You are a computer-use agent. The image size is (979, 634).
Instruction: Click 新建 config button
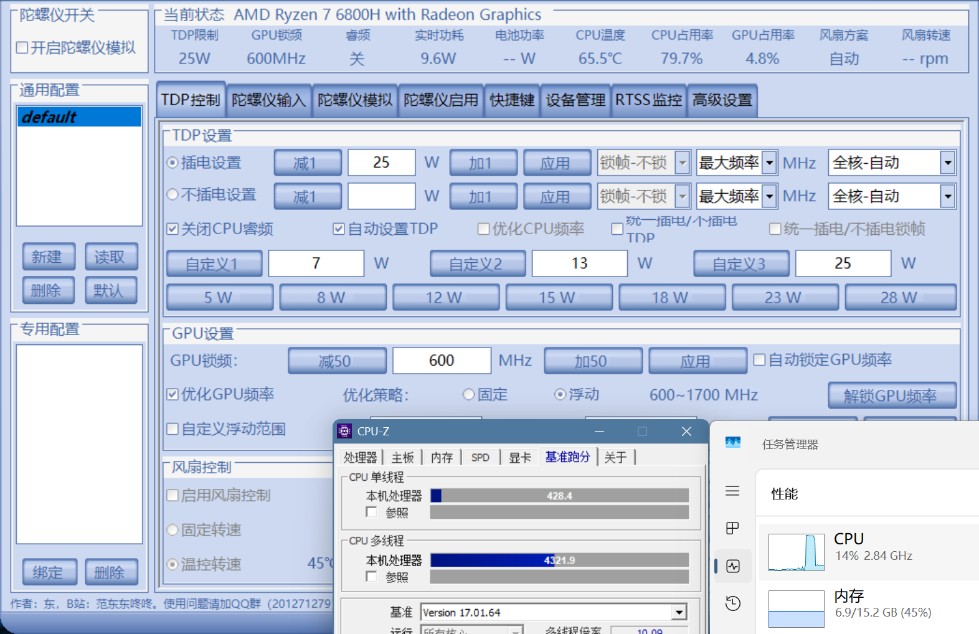[x=49, y=257]
